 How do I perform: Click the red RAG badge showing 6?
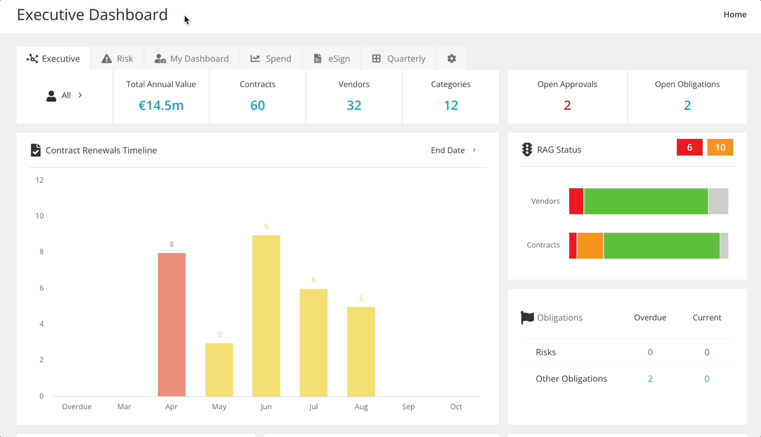pos(689,148)
